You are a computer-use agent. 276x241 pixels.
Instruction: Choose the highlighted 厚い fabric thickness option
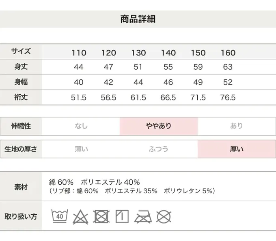click(x=237, y=149)
